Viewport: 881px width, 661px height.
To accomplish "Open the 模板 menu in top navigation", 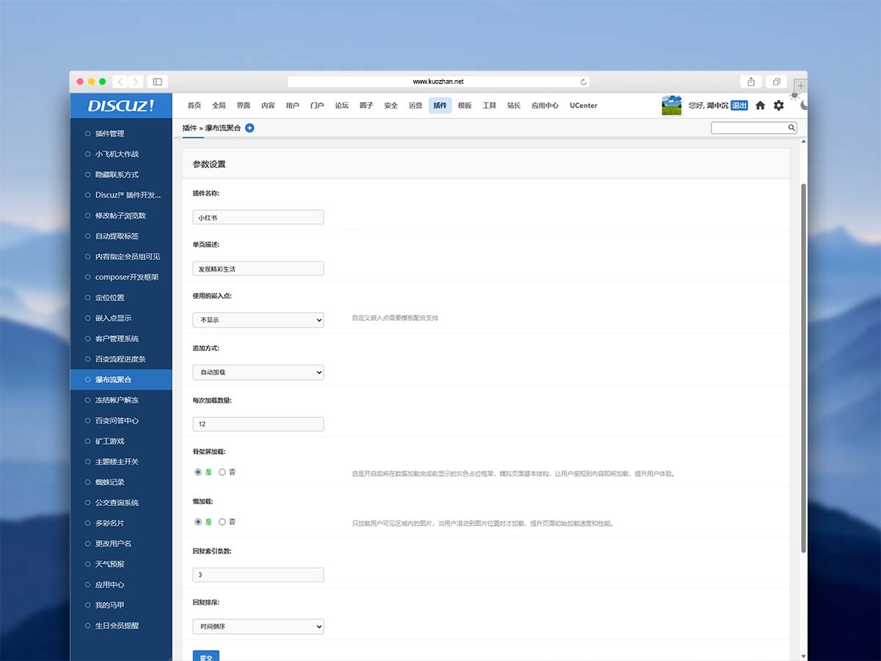I will click(x=465, y=106).
